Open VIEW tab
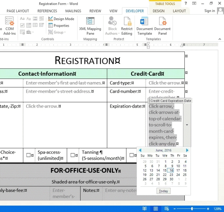Viewport: 224px width, 212px height. coord(113,11)
